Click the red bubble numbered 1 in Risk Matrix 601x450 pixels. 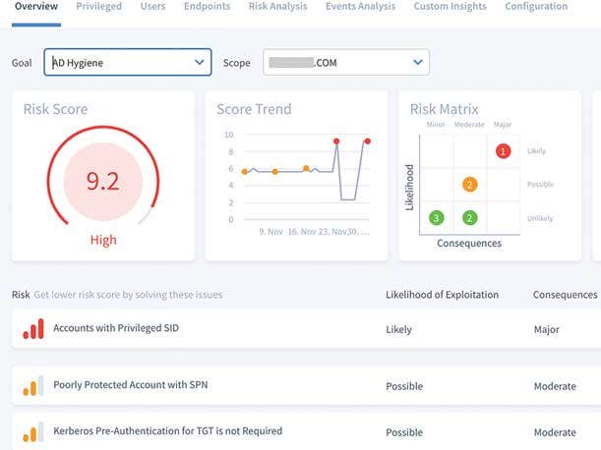(x=503, y=151)
